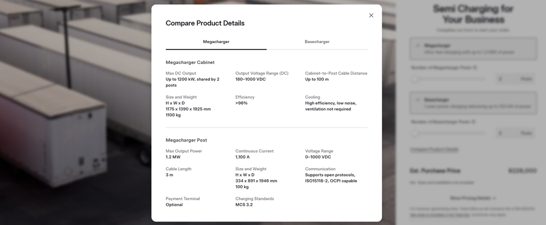The height and width of the screenshot is (225, 546).
Task: Close the Compare Product Details dialog
Action: pos(371,15)
